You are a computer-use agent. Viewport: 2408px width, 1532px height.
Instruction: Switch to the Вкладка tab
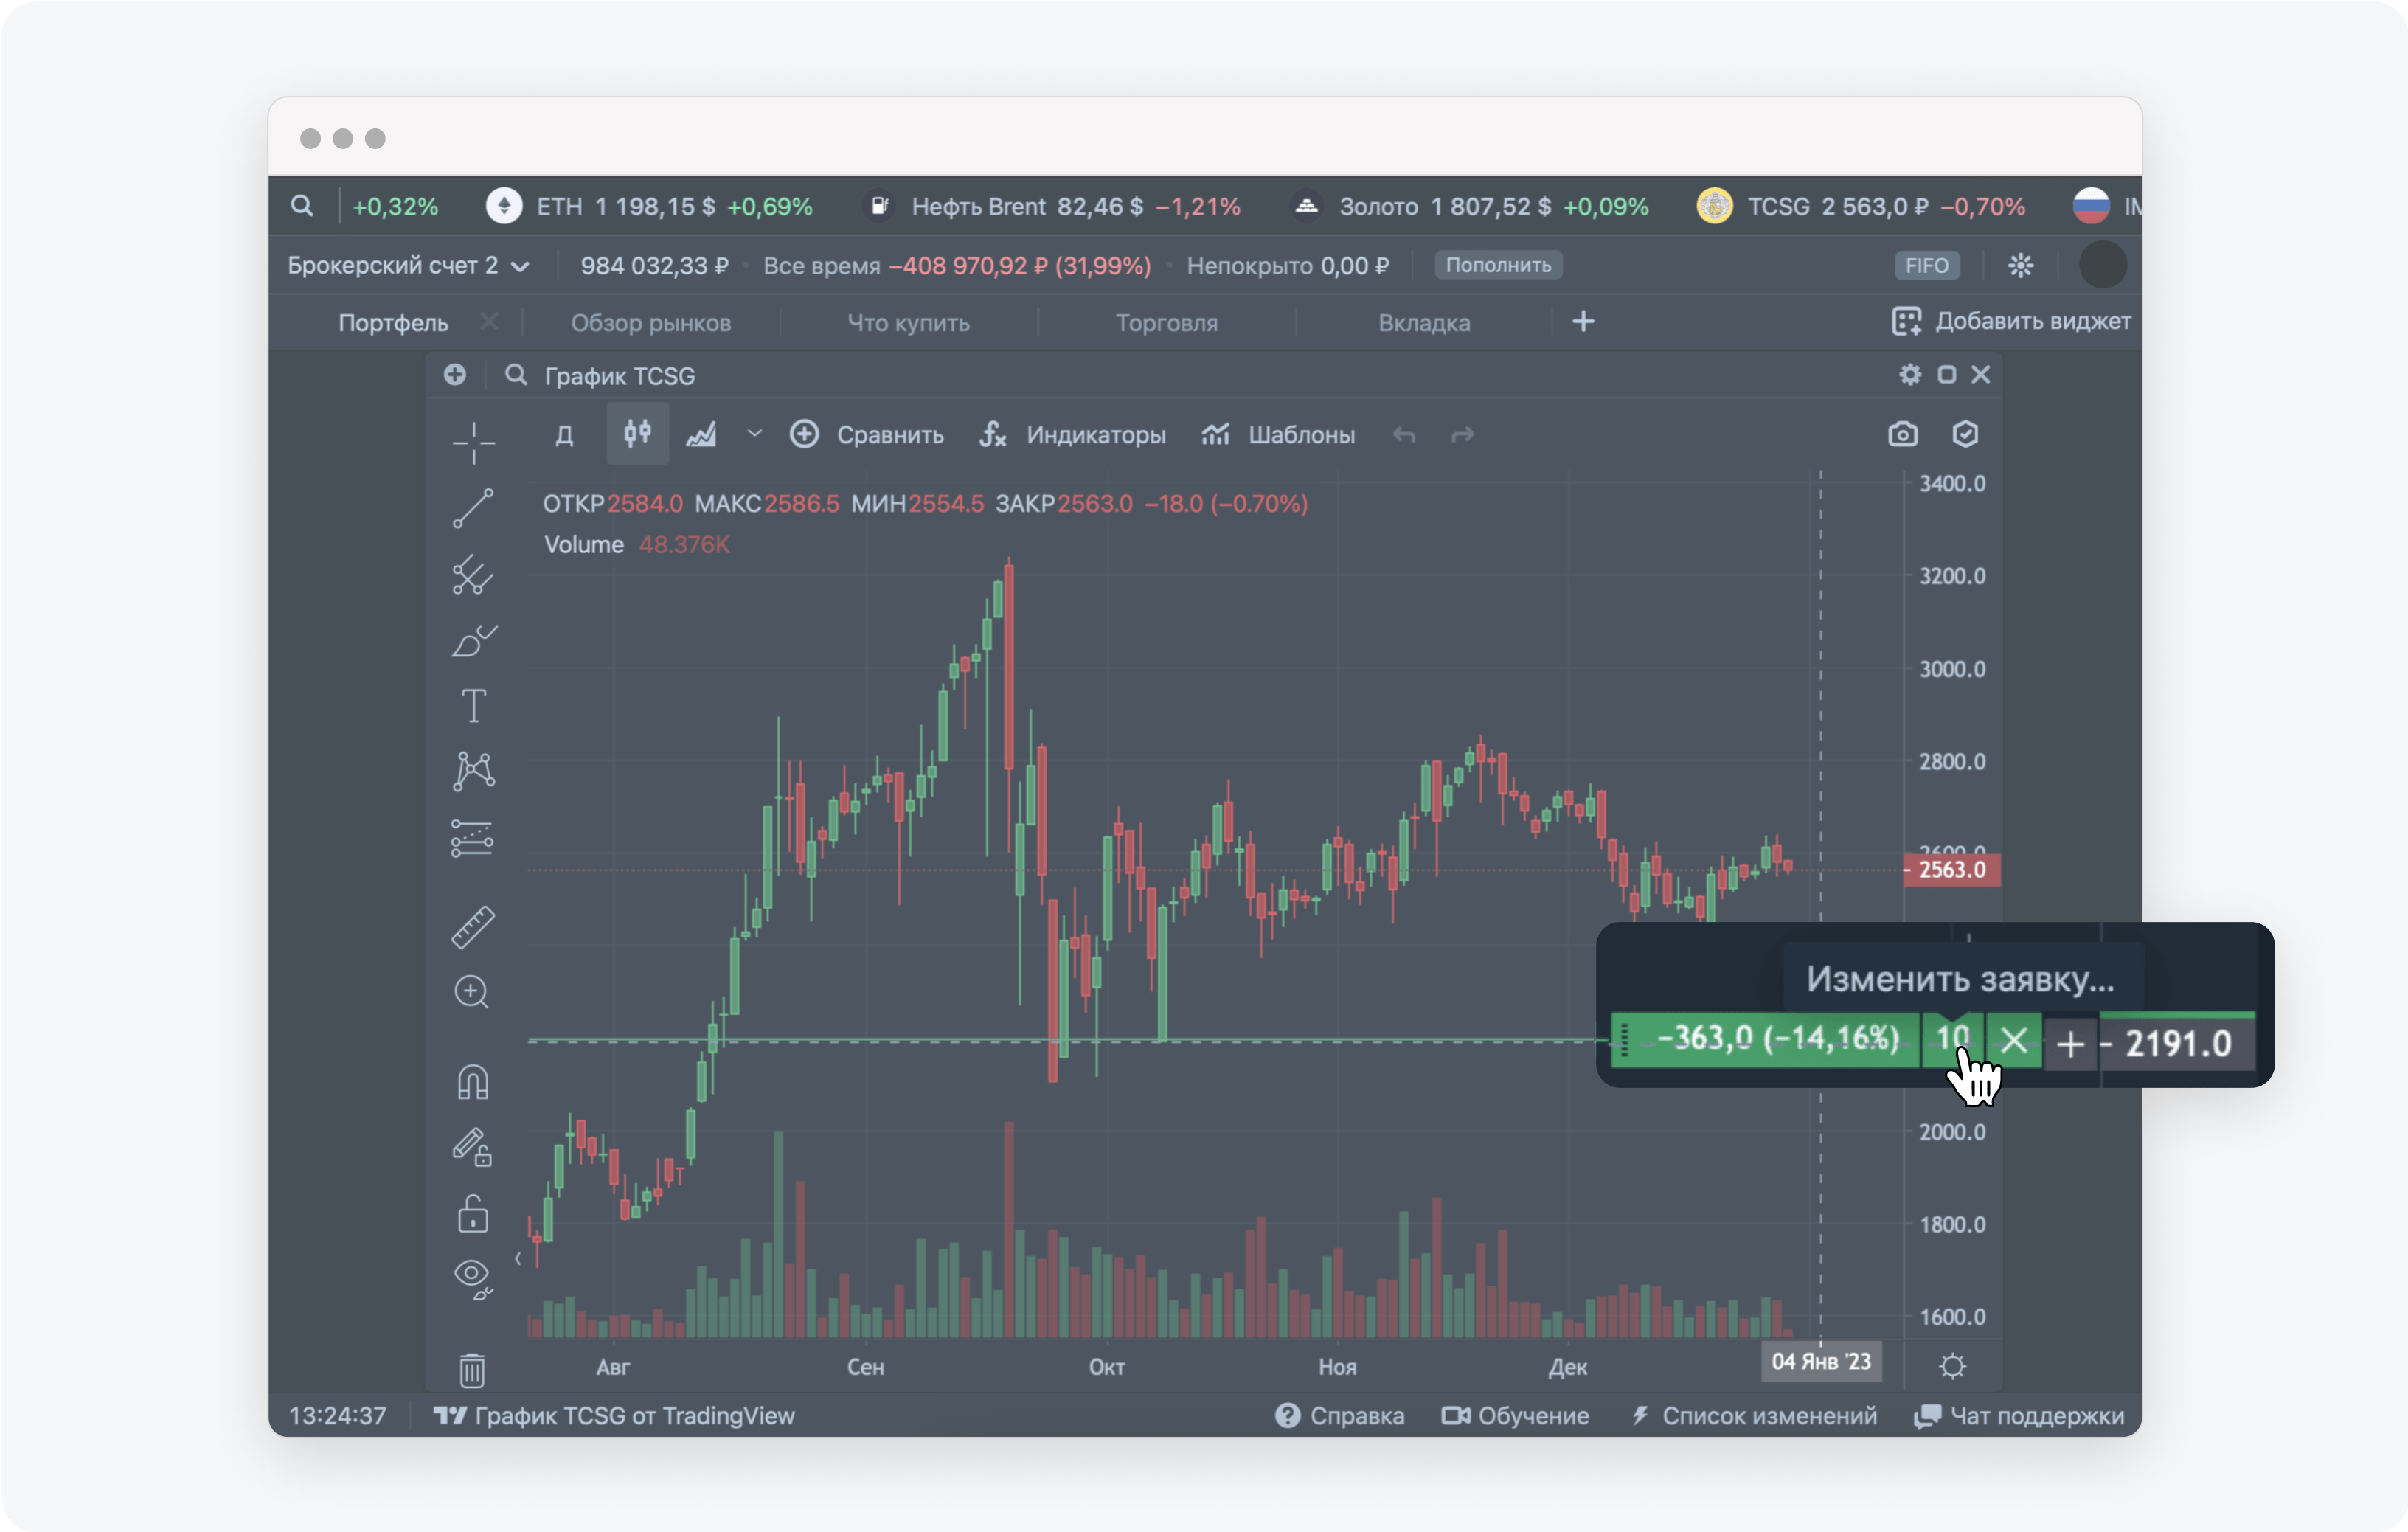1424,323
